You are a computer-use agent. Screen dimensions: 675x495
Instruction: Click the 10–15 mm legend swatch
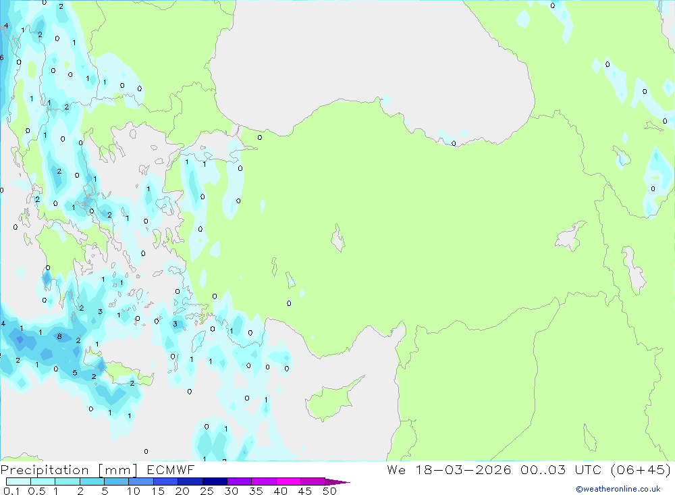click(141, 481)
